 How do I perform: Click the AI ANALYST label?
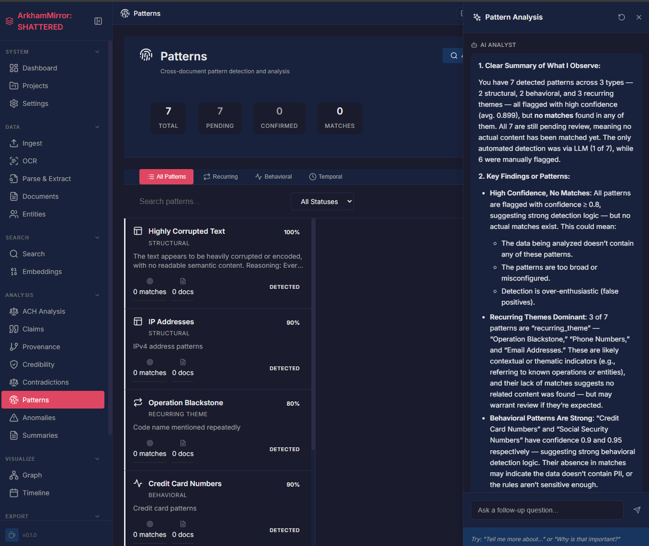pyautogui.click(x=498, y=45)
